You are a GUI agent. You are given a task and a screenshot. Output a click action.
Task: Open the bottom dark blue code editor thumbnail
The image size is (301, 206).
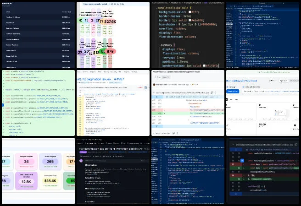[188, 171]
